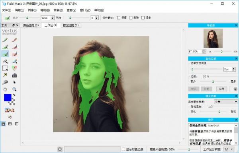Viewport: 239px width, 153px height.
Task: Close the navigator panel with thumbnail
Action: coord(236,25)
